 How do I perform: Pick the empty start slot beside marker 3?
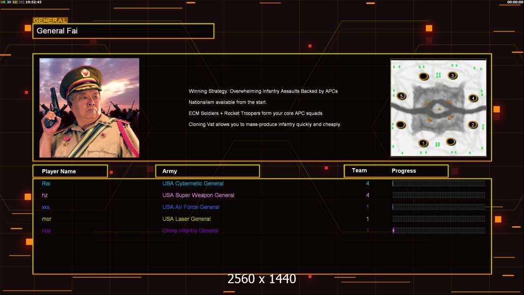pyautogui.click(x=424, y=77)
